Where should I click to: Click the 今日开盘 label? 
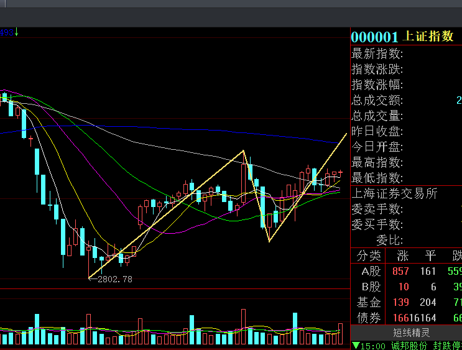[377, 147]
